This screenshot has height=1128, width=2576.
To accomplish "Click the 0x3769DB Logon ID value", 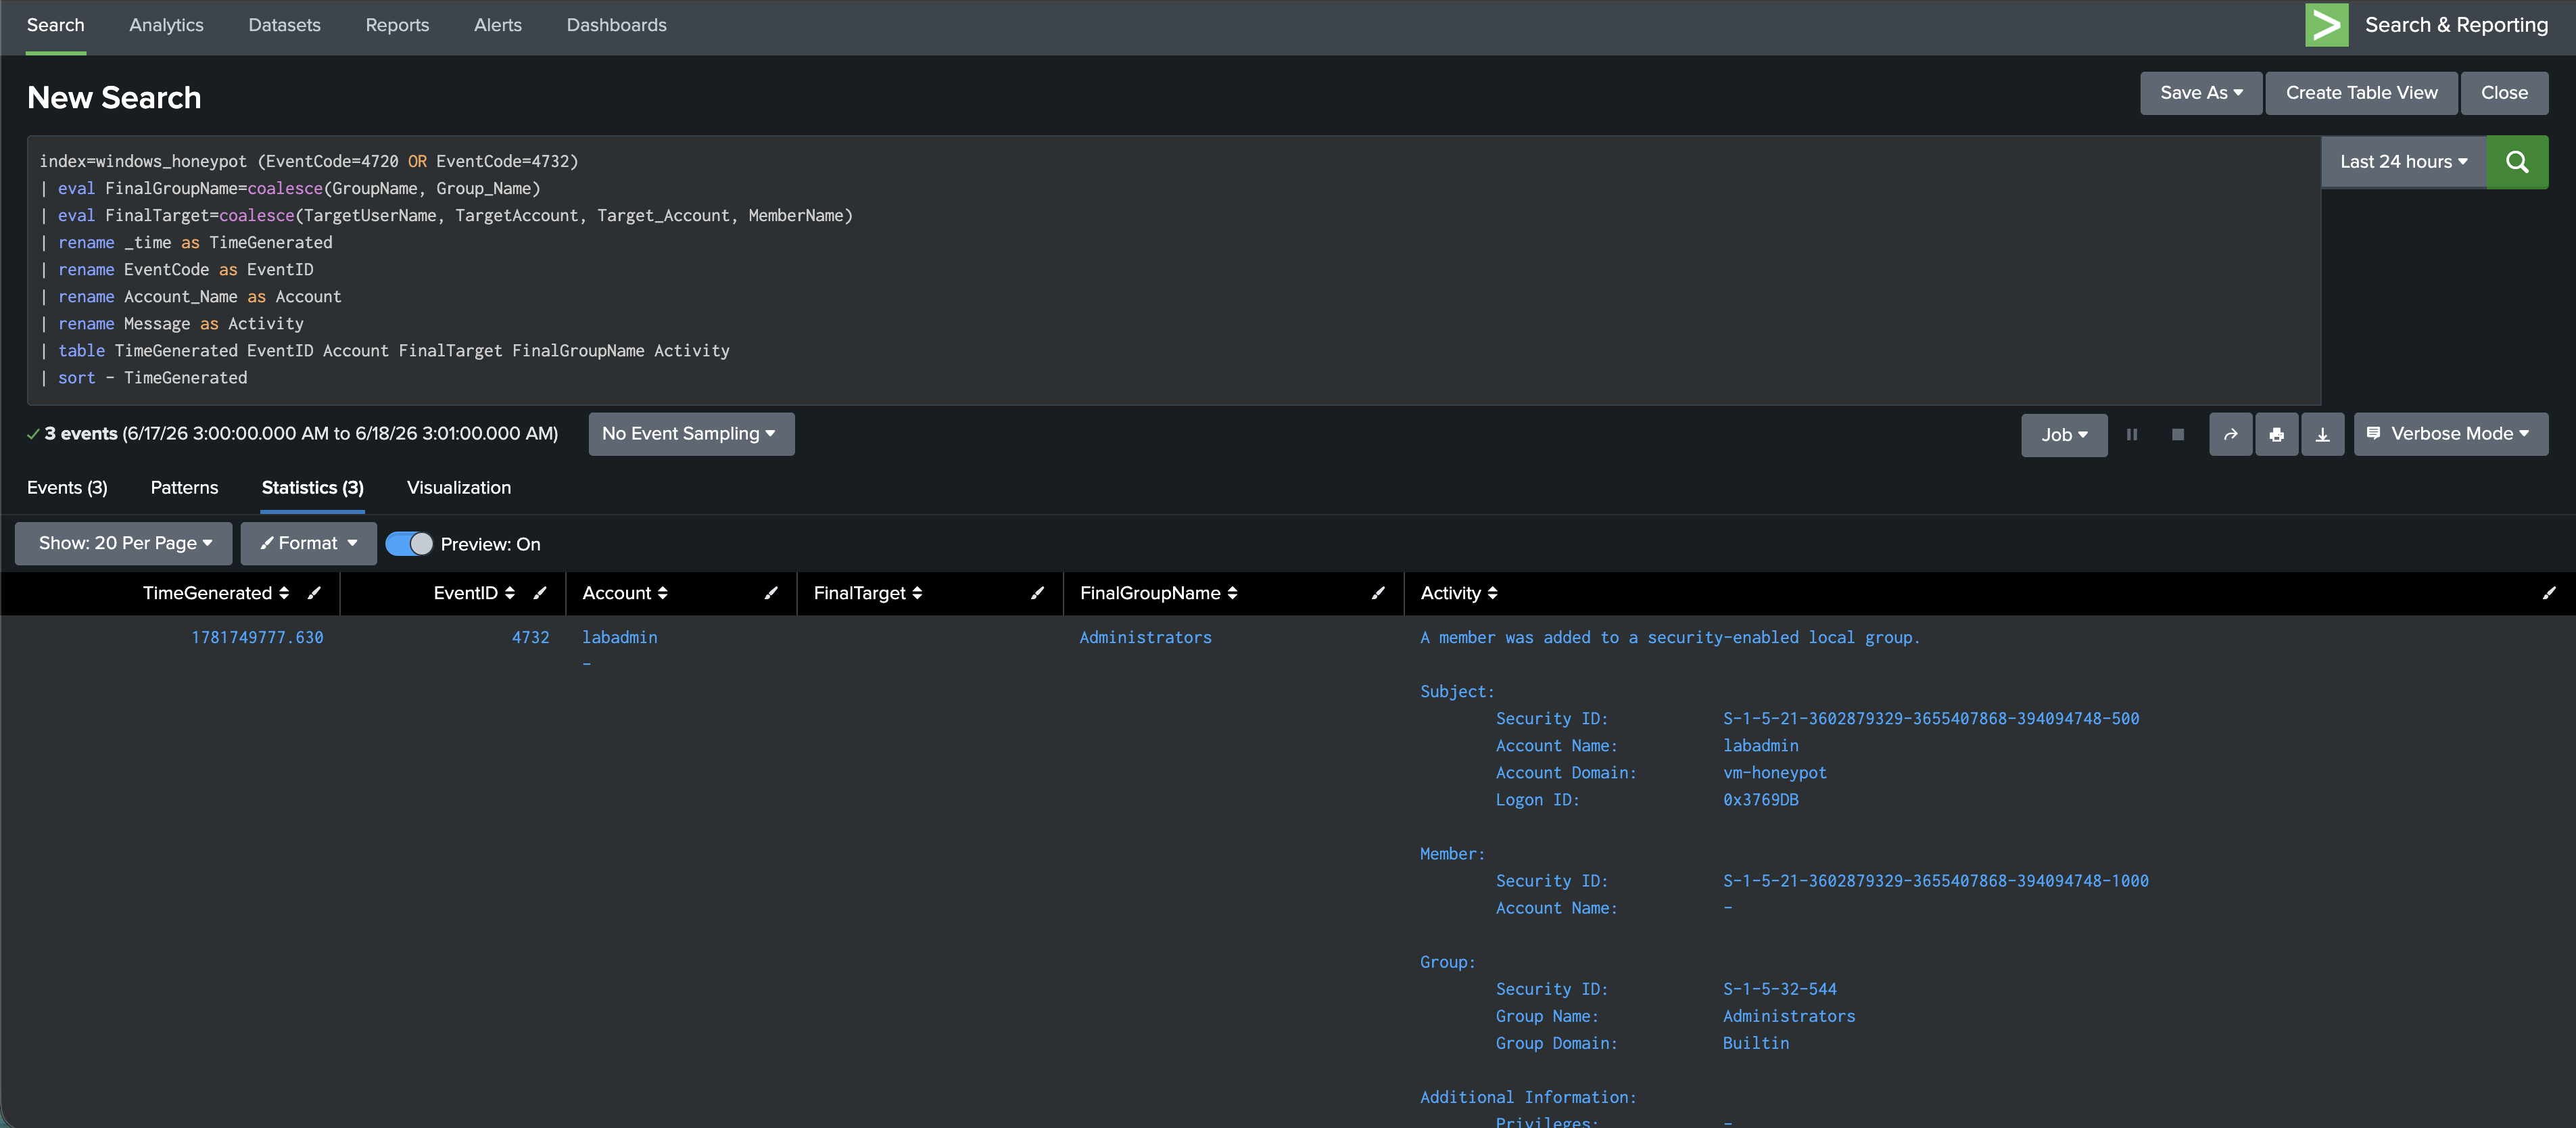I will coord(1760,800).
